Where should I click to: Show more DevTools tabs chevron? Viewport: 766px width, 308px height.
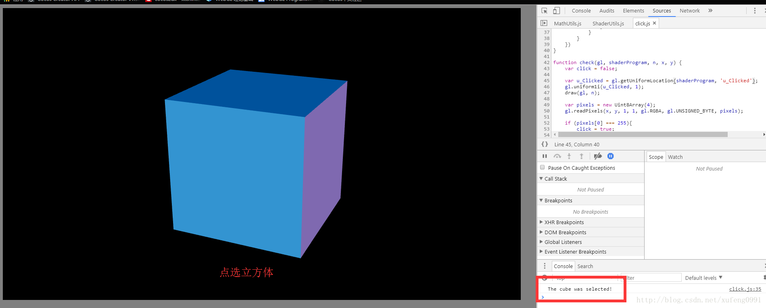point(710,11)
